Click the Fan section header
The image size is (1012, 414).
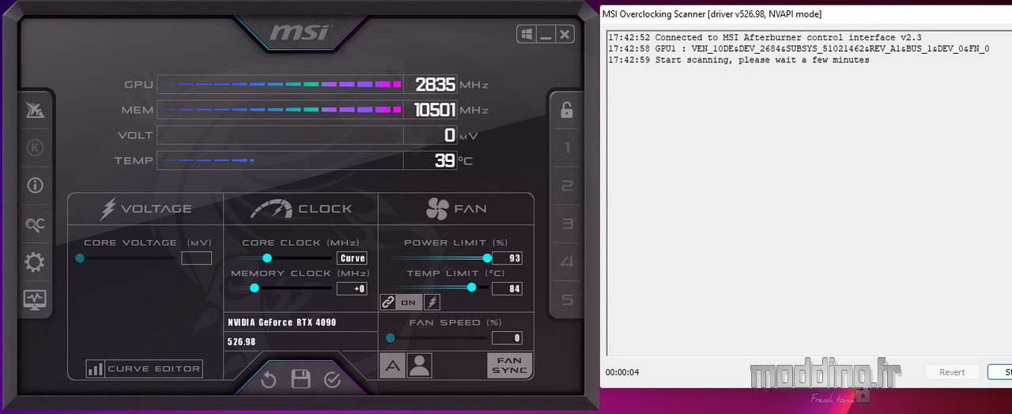(456, 209)
